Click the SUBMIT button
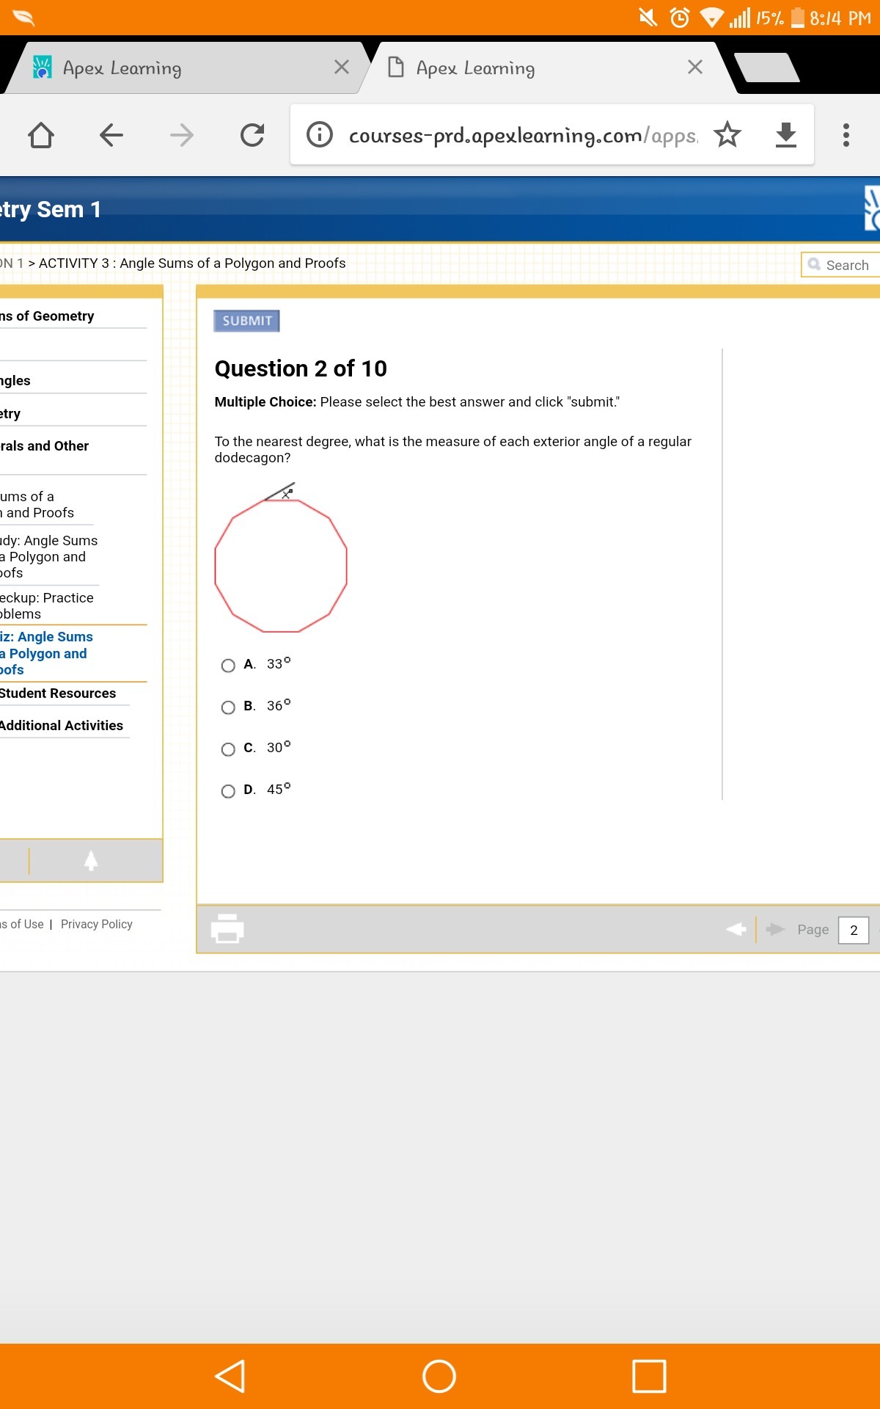Image resolution: width=880 pixels, height=1409 pixels. pos(247,321)
